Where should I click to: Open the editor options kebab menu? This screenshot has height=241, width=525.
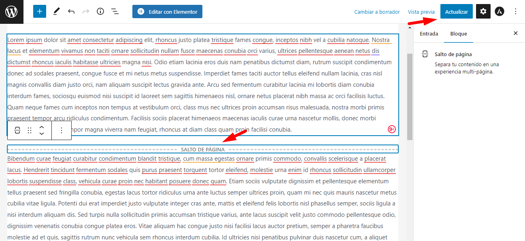(516, 12)
